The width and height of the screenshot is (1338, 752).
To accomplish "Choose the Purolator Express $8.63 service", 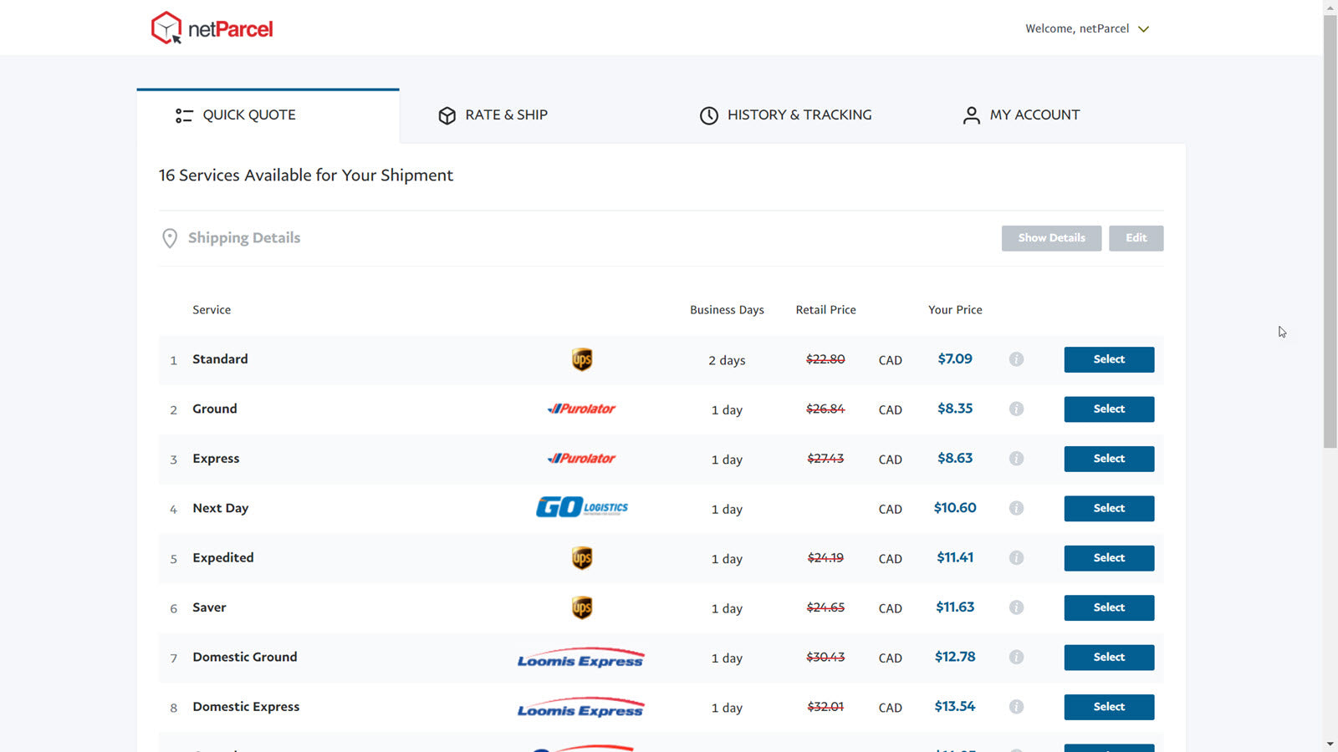I will click(1109, 459).
